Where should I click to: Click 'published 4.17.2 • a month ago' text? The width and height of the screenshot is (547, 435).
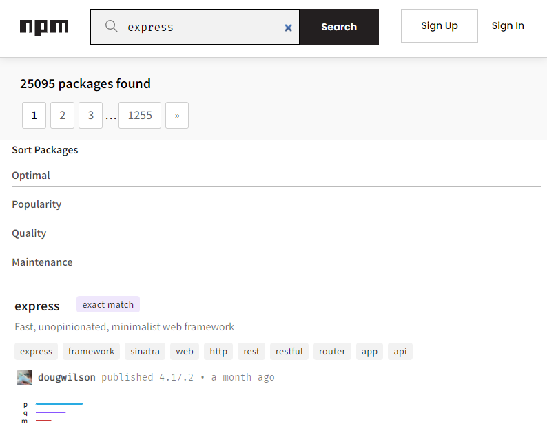tap(188, 377)
